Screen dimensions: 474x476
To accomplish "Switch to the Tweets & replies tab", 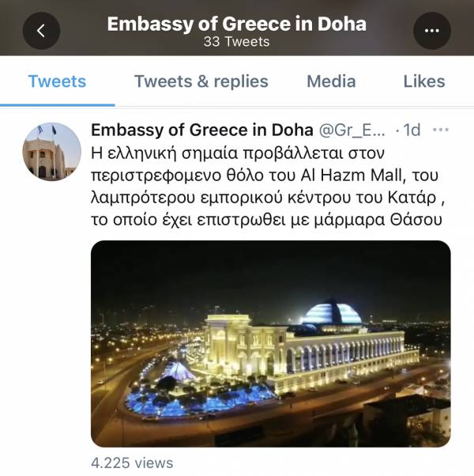I will pos(201,81).
